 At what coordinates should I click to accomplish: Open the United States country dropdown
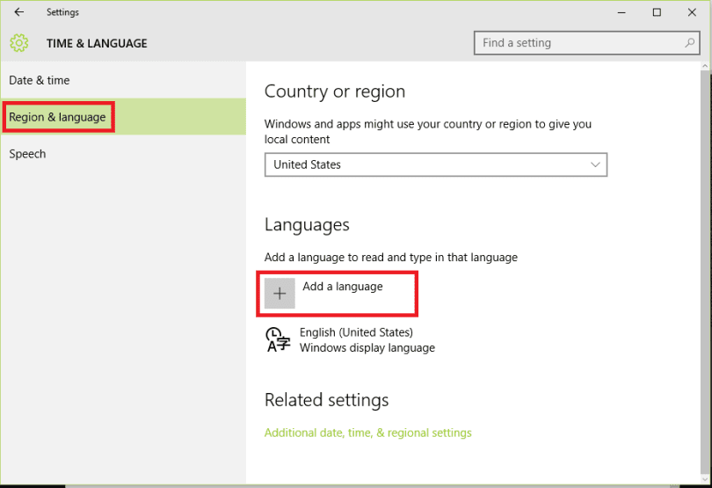pos(436,164)
